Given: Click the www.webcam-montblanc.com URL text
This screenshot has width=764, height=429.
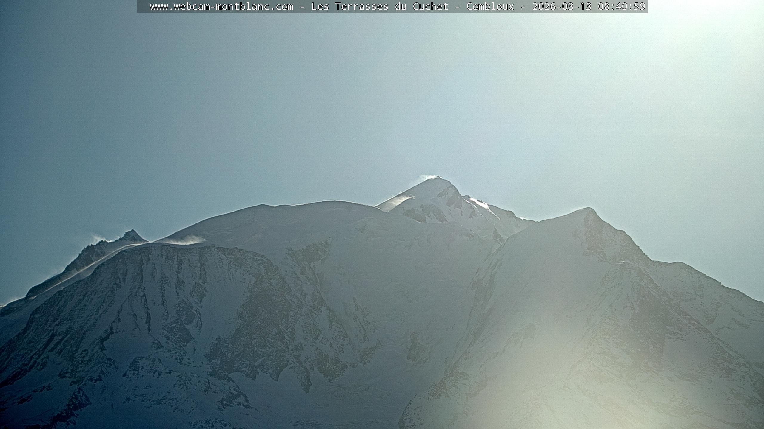Looking at the screenshot, I should tap(221, 7).
